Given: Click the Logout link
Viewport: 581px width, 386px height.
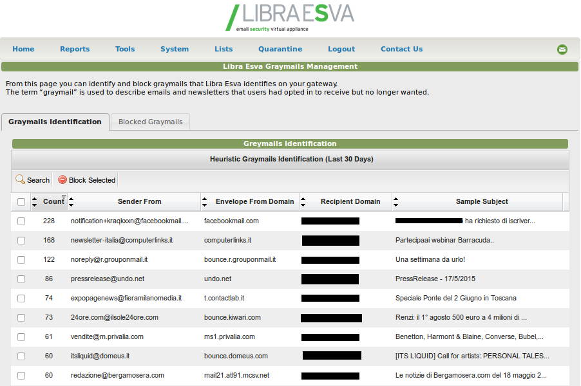Looking at the screenshot, I should tap(341, 49).
